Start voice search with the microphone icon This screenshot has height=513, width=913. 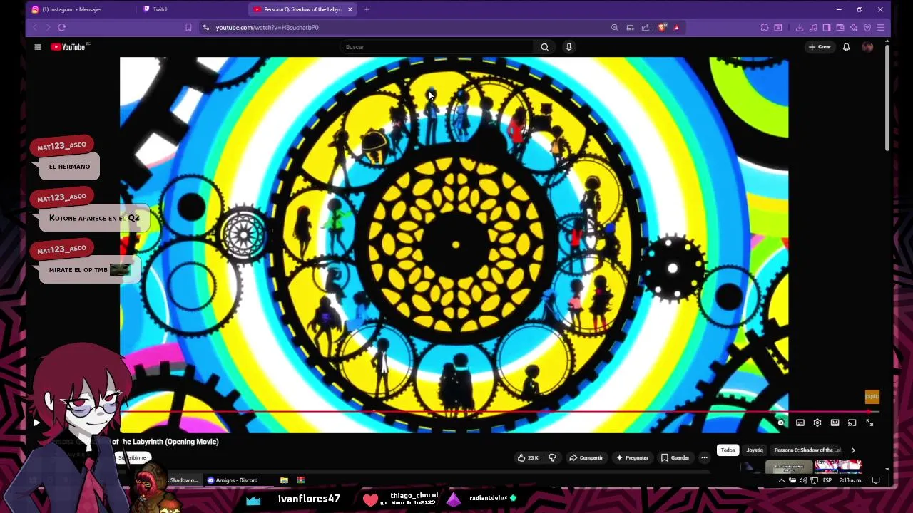(x=568, y=47)
